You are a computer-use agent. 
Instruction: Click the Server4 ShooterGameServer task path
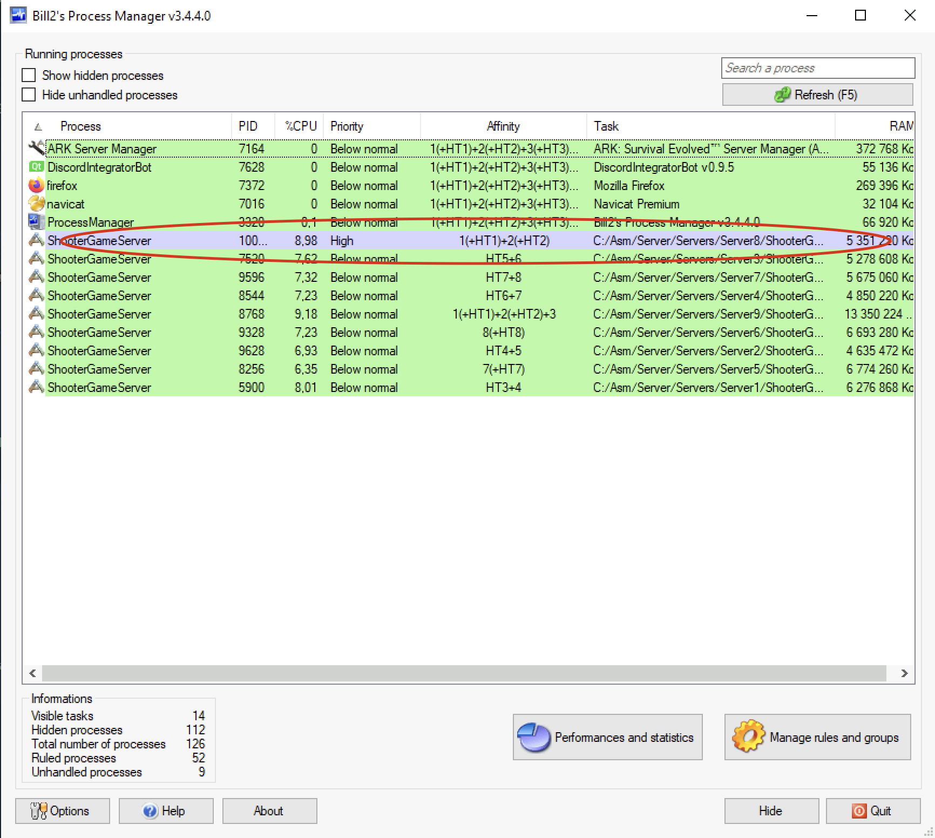(x=708, y=295)
